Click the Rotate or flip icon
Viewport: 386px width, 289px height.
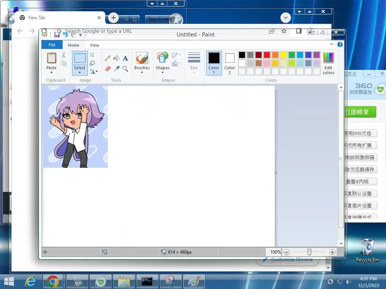92,71
